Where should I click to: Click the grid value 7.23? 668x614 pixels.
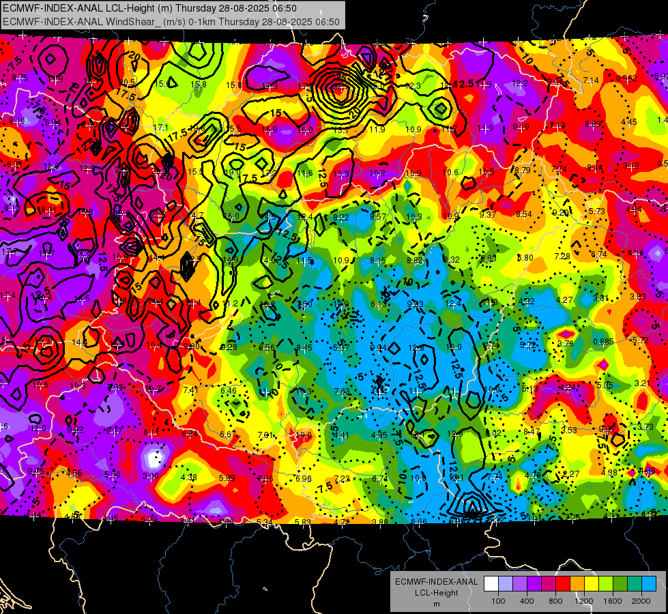point(342,479)
